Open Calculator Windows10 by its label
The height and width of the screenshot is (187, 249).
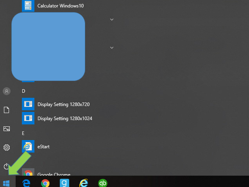pos(61,6)
